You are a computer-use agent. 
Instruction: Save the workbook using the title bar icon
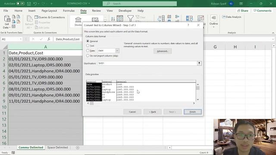pyautogui.click(x=29, y=3)
